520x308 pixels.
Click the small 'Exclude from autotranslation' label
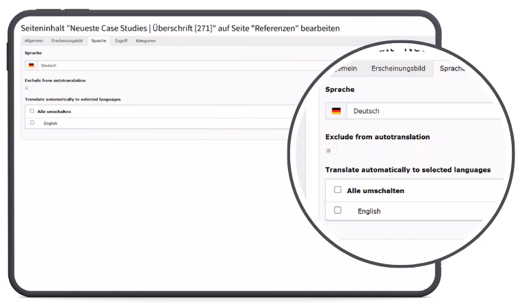(x=55, y=80)
